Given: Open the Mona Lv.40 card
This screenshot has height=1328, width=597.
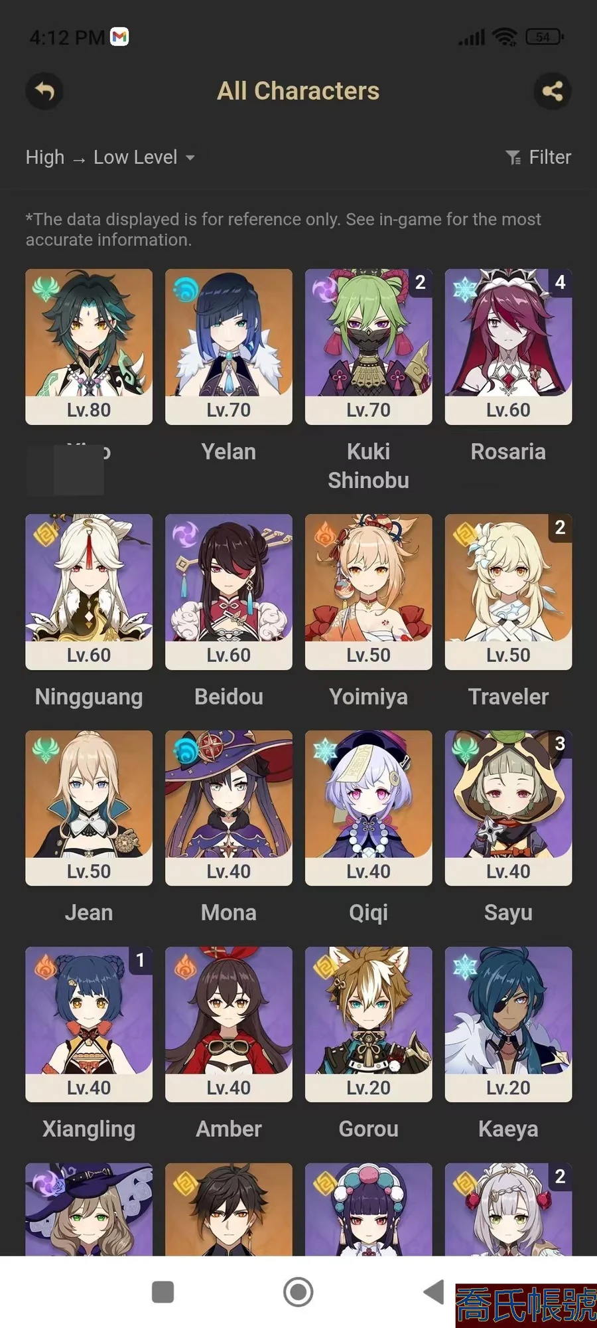Looking at the screenshot, I should [x=229, y=808].
